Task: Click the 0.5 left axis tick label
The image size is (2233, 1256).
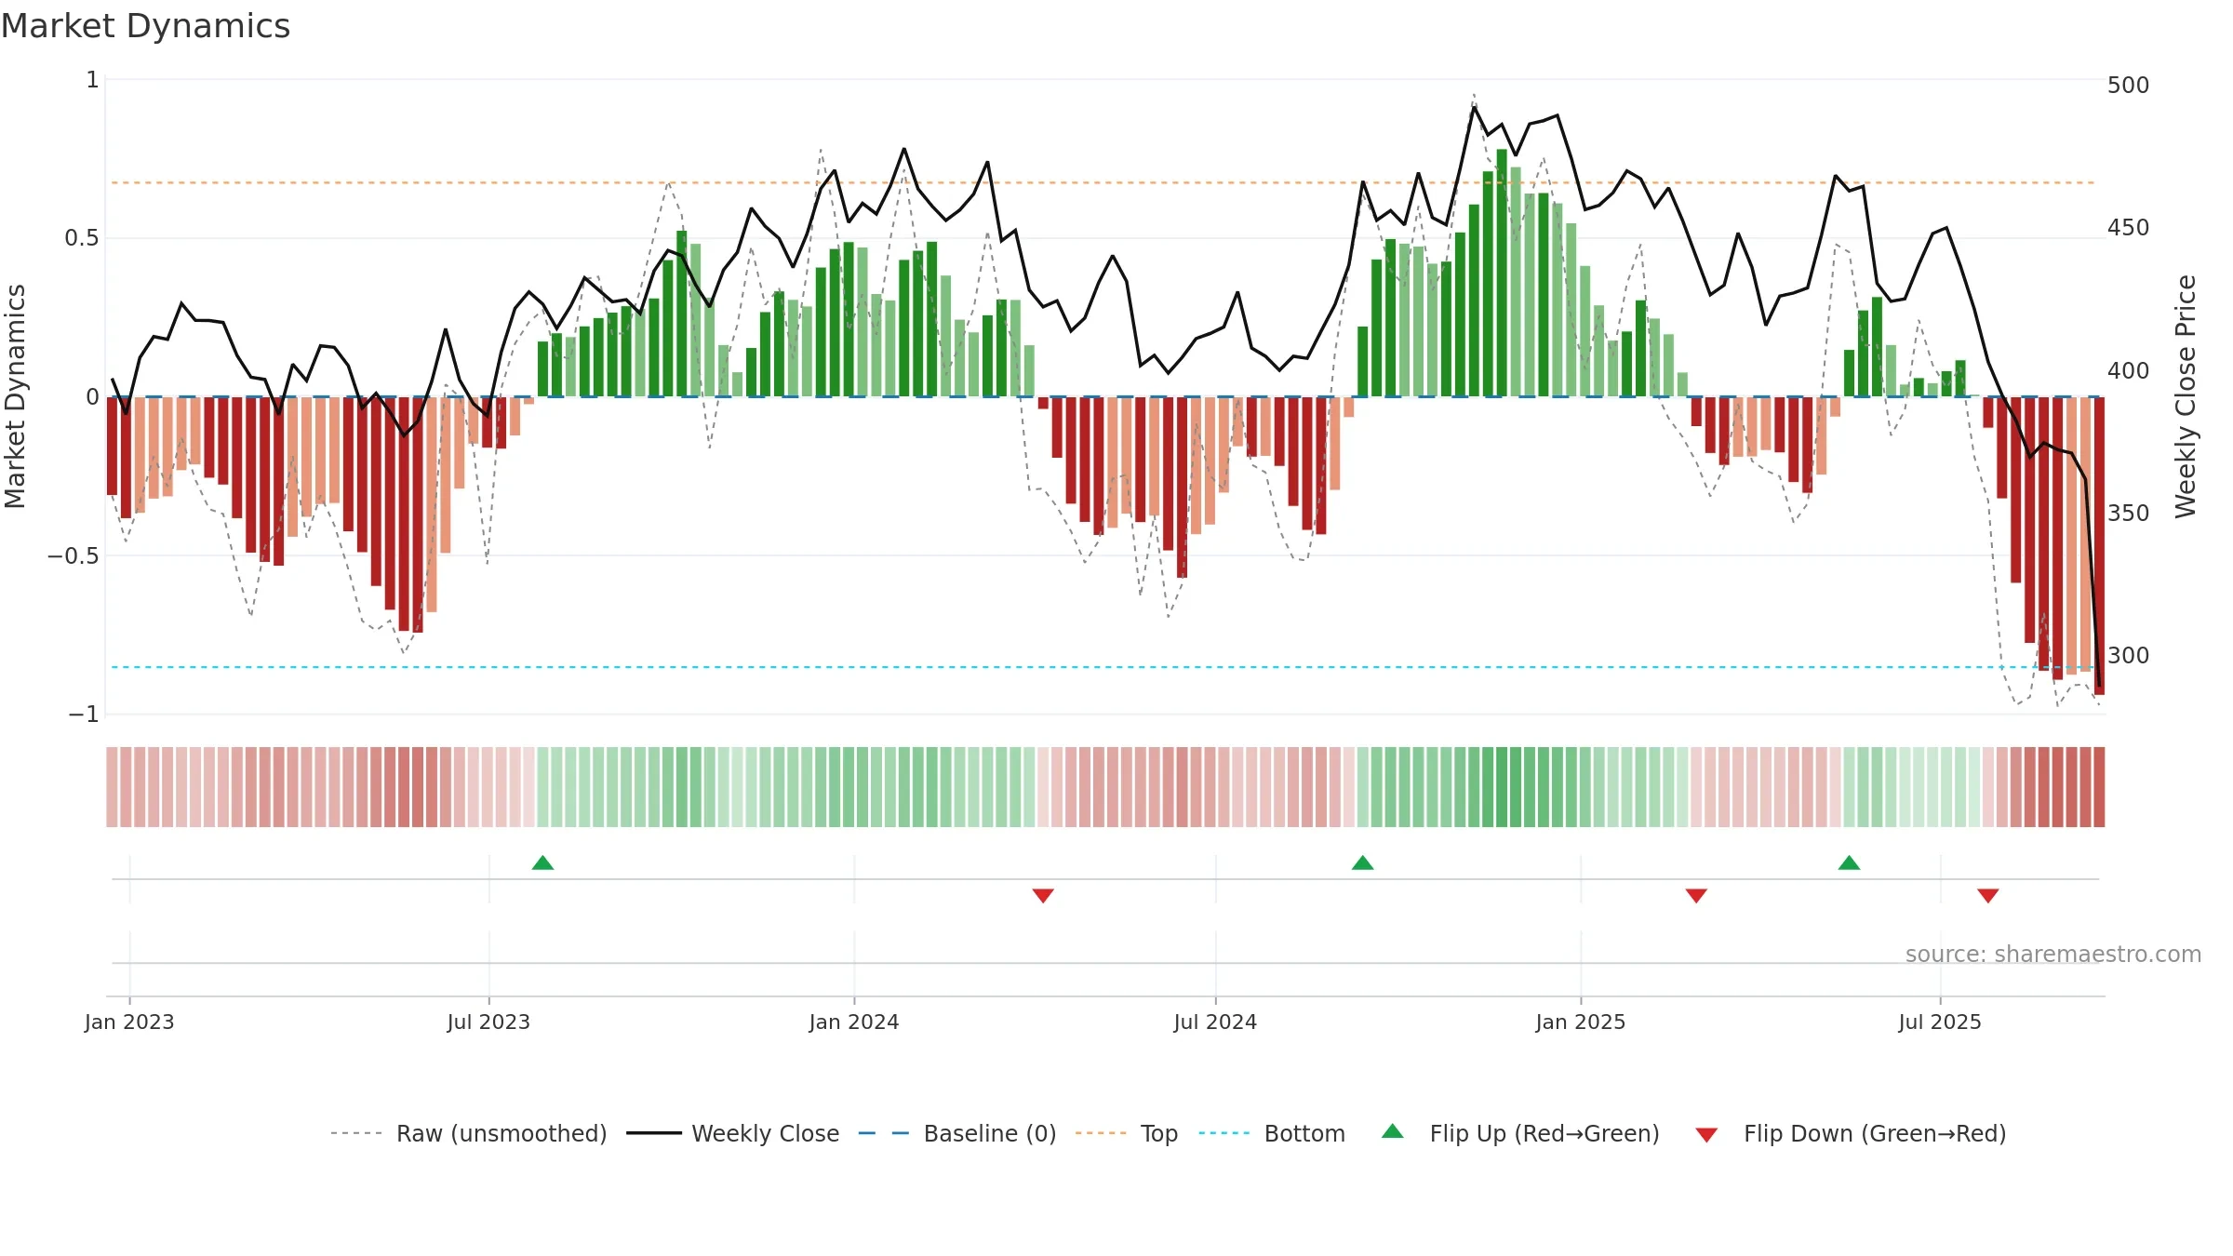Action: 81,238
